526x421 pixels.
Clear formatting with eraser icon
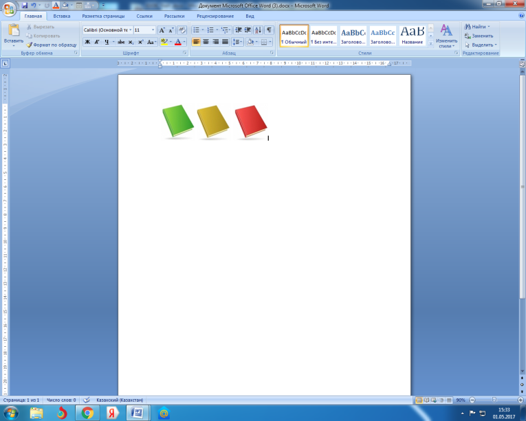click(182, 30)
